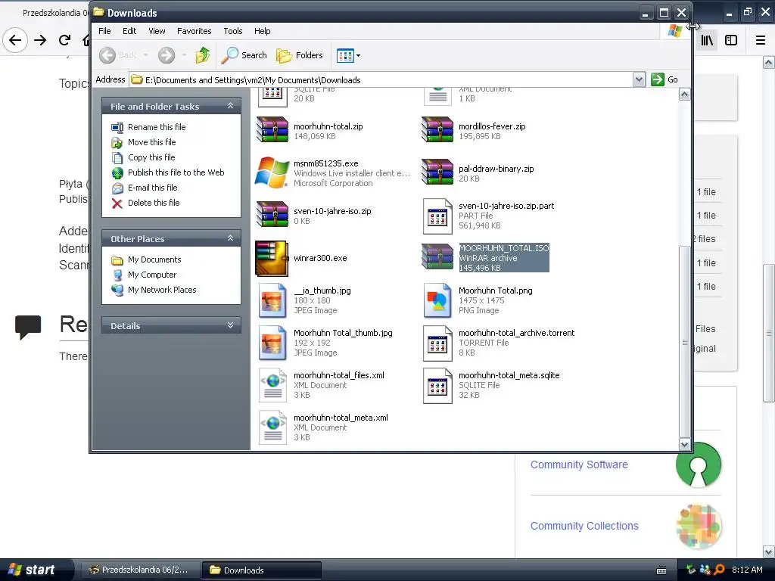The height and width of the screenshot is (581, 775).
Task: Toggle the Folders pane
Action: [x=300, y=55]
